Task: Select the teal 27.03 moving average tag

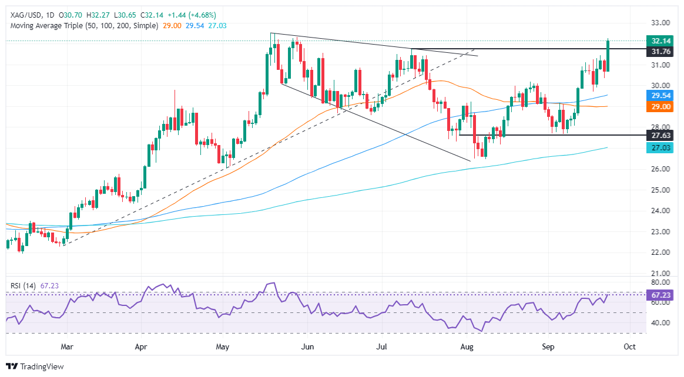Action: coord(660,148)
